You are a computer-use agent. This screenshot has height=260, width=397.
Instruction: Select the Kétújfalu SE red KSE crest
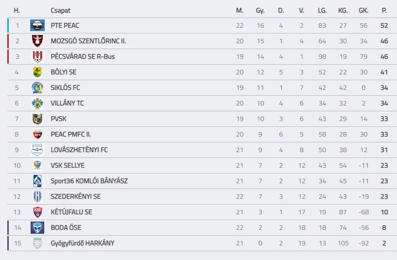[x=37, y=212]
